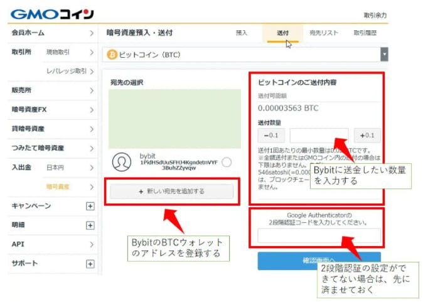Image resolution: width=423 pixels, height=307 pixels.
Task: Click the bybit recipient avatar icon
Action: coord(121,162)
